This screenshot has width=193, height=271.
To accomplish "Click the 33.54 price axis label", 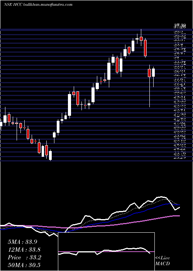I will click(x=180, y=62).
